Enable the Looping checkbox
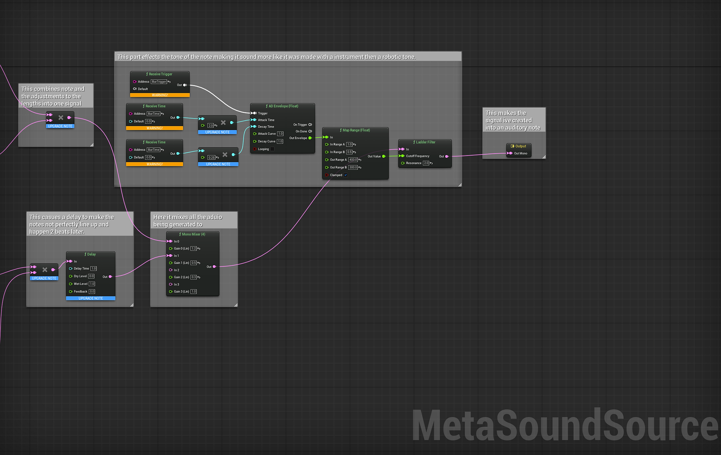Image resolution: width=721 pixels, height=455 pixels. coord(272,149)
